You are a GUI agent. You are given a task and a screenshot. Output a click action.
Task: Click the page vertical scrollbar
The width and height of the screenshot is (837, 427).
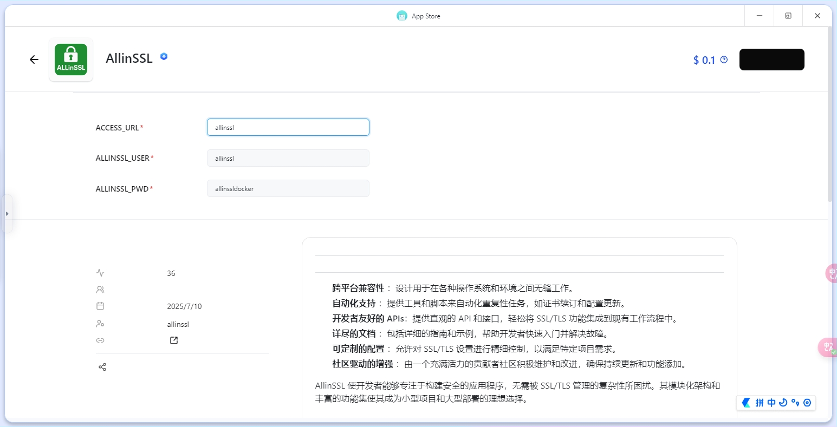(x=829, y=114)
